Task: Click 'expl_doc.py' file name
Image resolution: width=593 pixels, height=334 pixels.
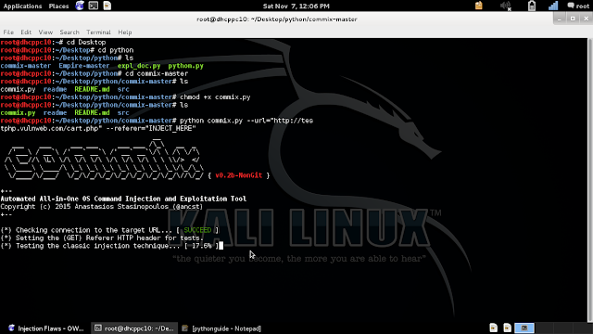Action: (139, 66)
